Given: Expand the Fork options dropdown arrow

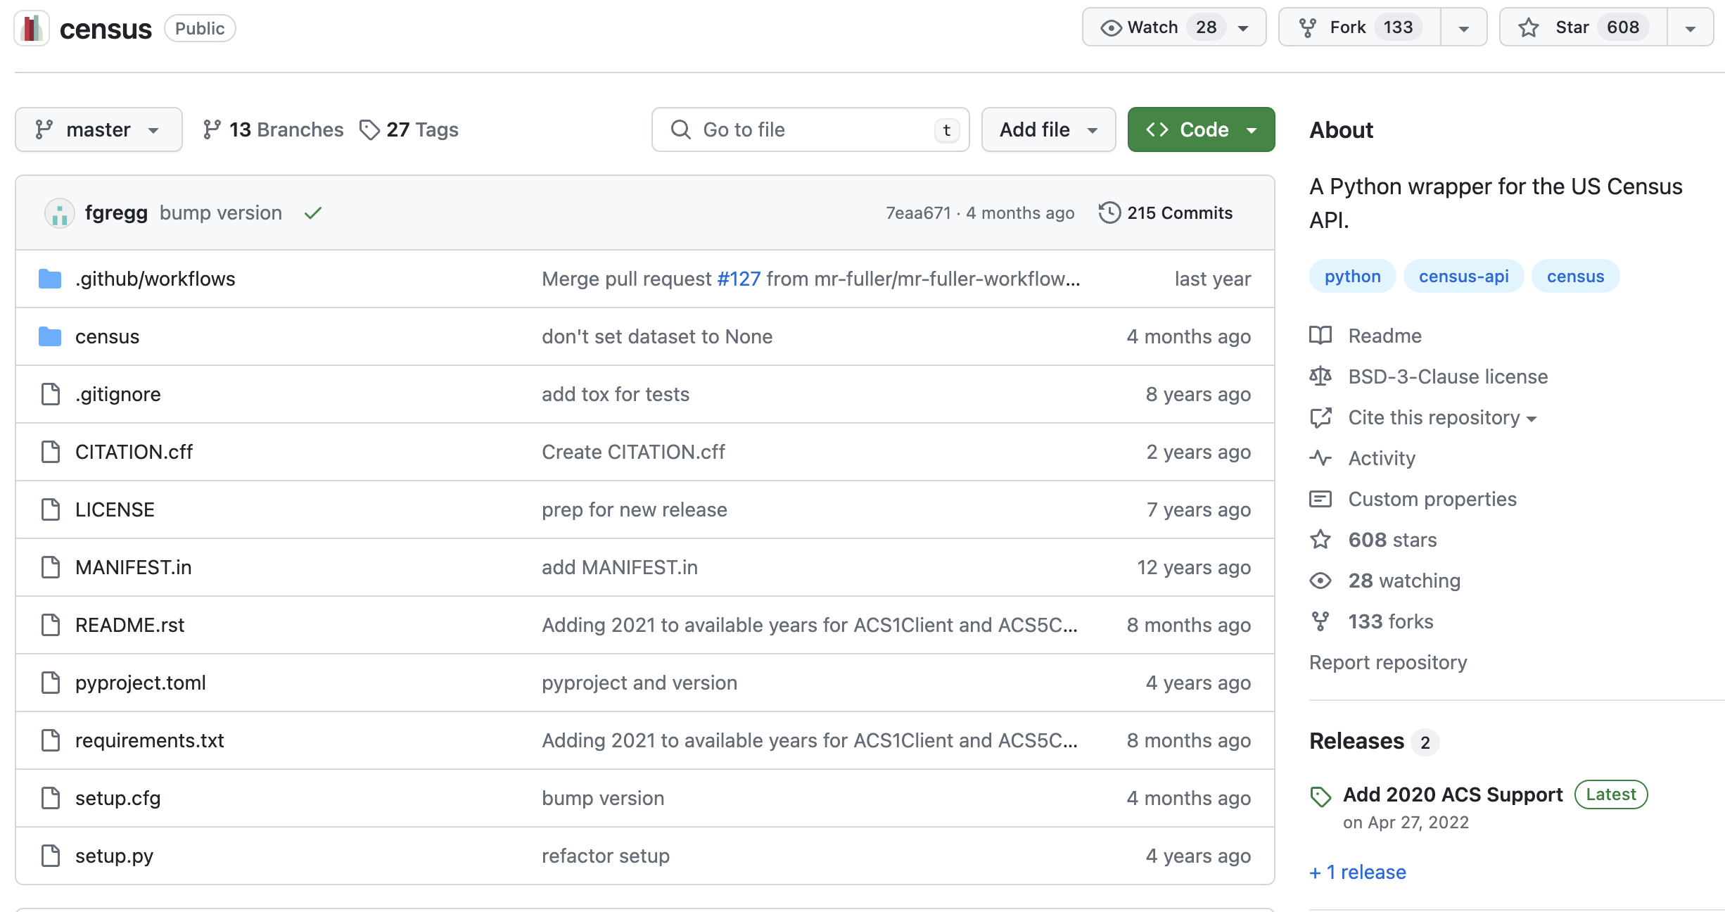Looking at the screenshot, I should (1464, 28).
